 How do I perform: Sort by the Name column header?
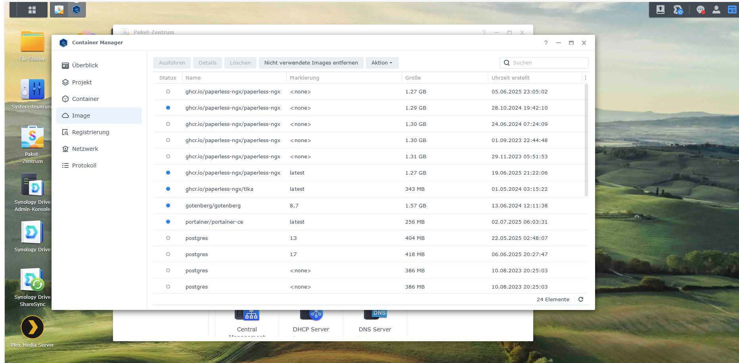pos(234,78)
